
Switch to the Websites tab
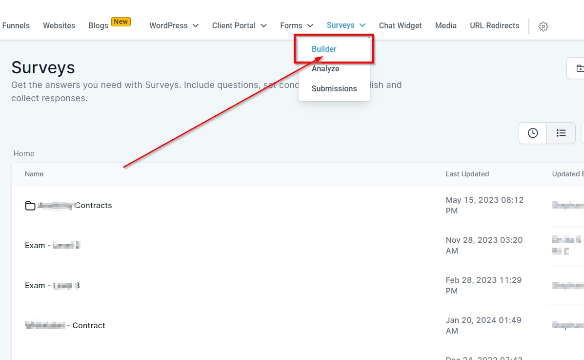[x=59, y=25]
